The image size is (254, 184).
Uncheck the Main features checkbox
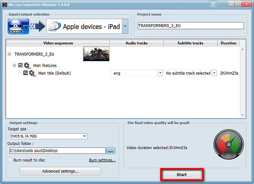pos(20,65)
